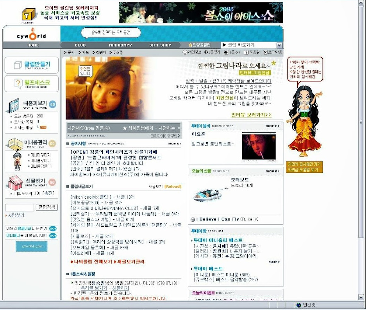Open '[미니룸] 베스트 미니룸 (383)' entry
Image resolution: width=366 pixels, height=310 pixels.
(x=222, y=274)
